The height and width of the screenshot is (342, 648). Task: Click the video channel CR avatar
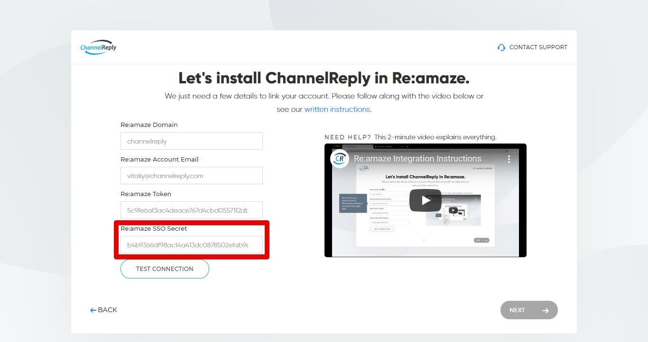tap(340, 159)
